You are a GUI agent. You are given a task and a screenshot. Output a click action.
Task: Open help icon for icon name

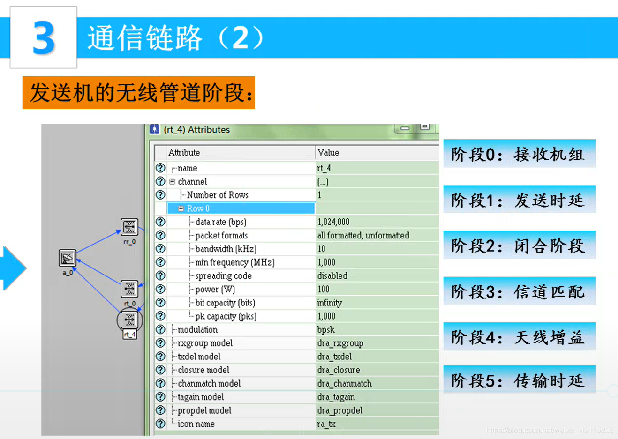160,424
